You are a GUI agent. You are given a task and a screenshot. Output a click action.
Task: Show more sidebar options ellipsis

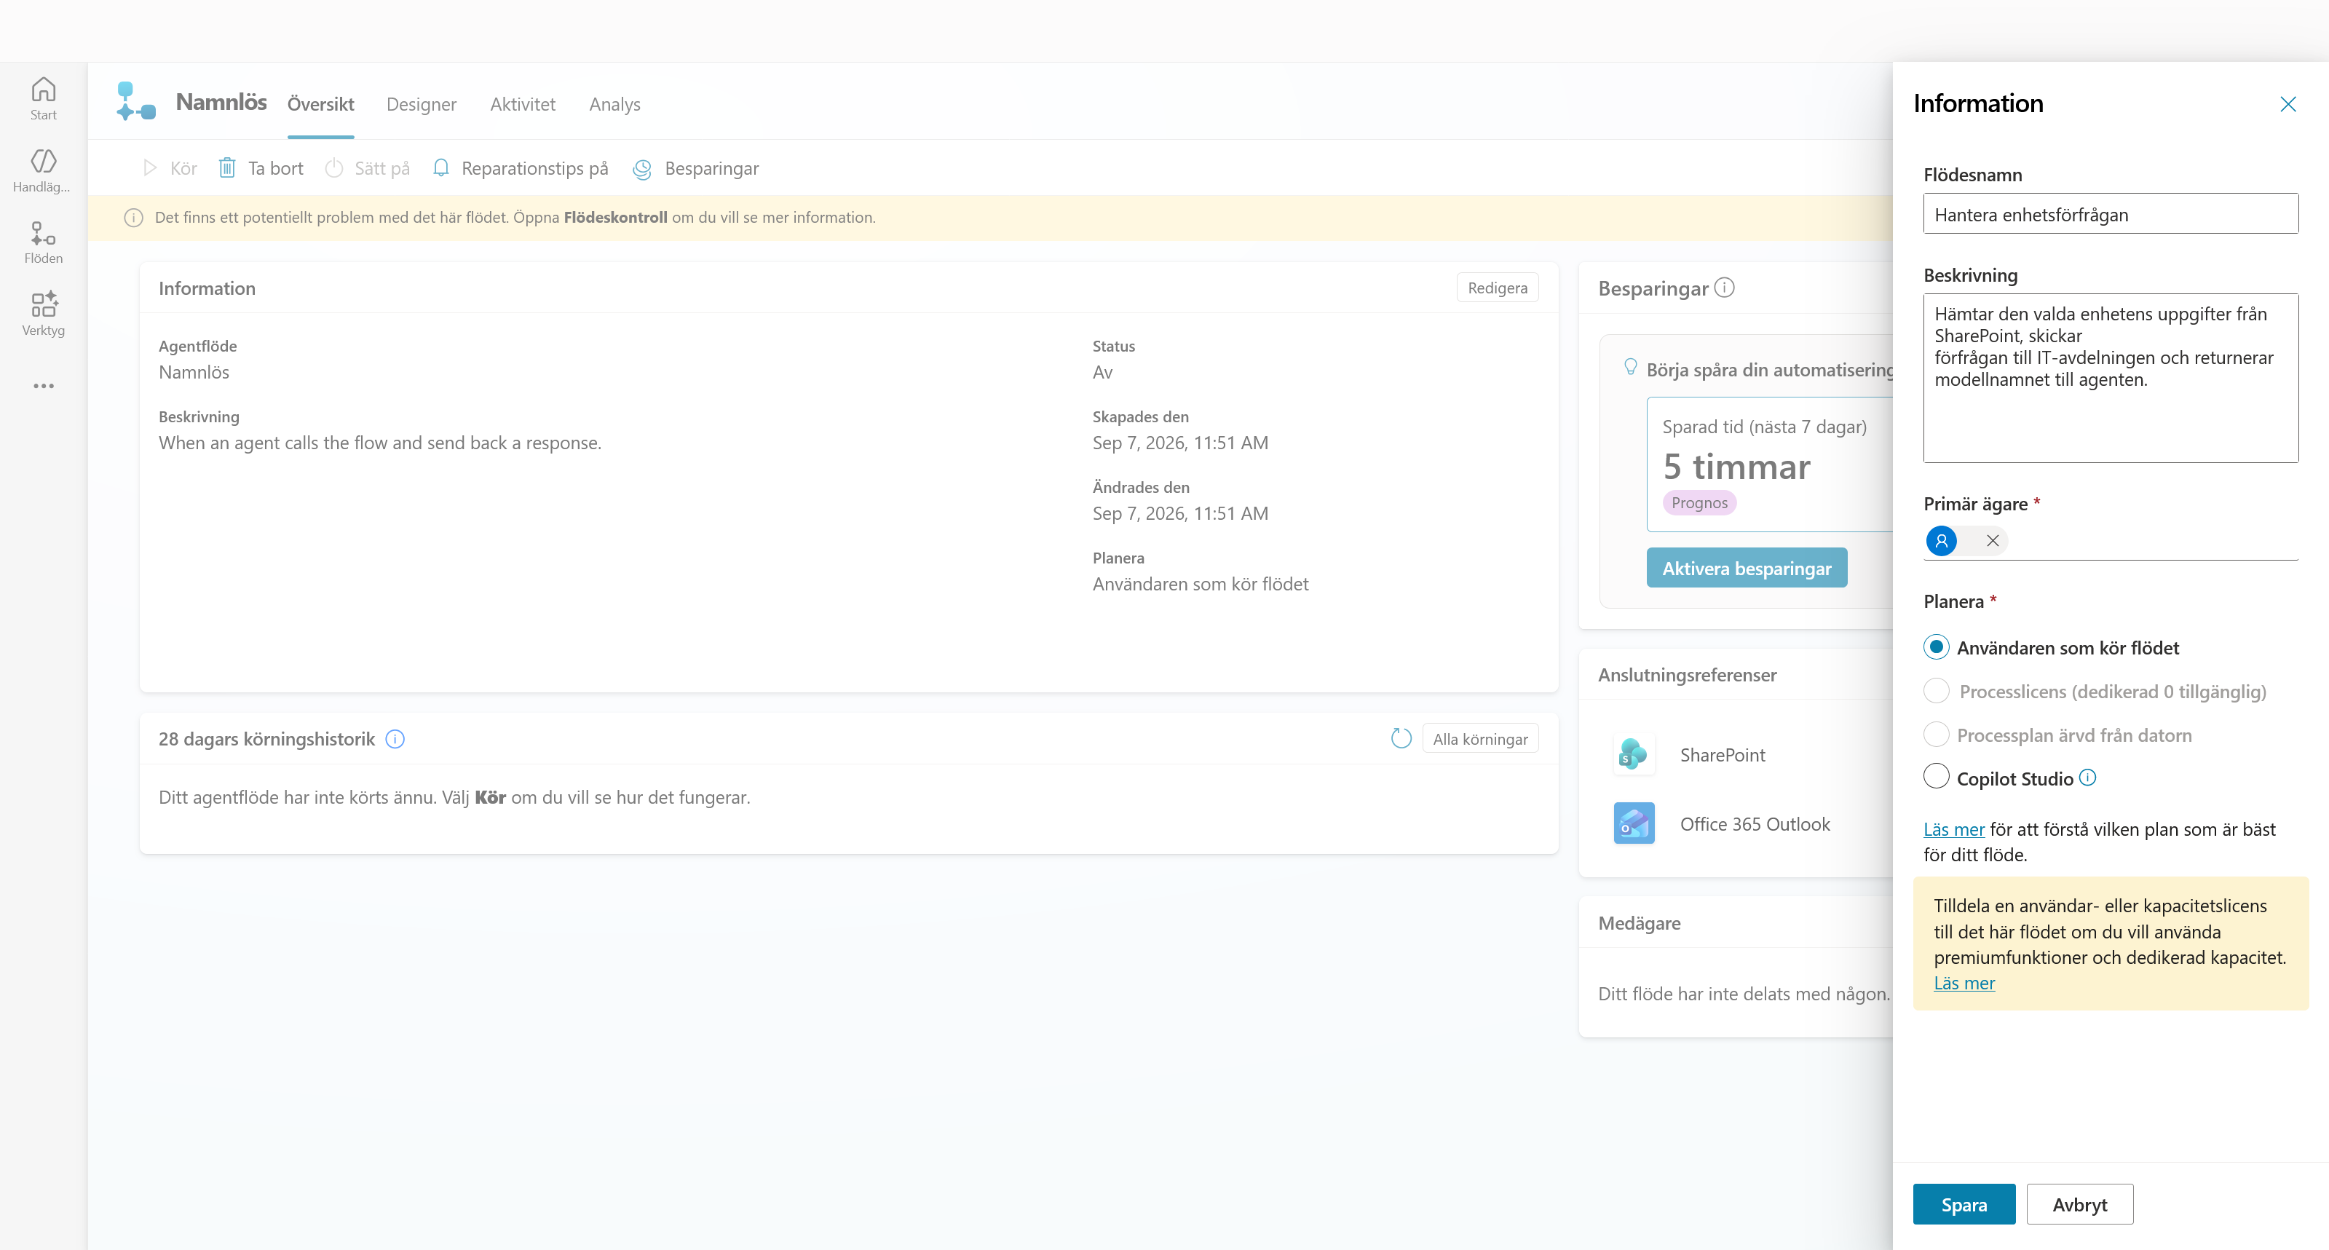[x=44, y=386]
